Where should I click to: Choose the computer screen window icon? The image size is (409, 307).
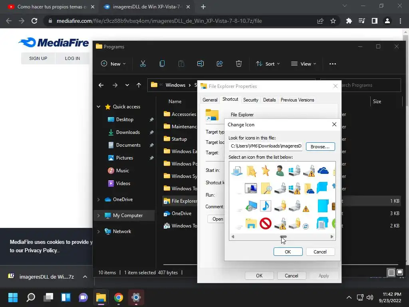point(251,188)
